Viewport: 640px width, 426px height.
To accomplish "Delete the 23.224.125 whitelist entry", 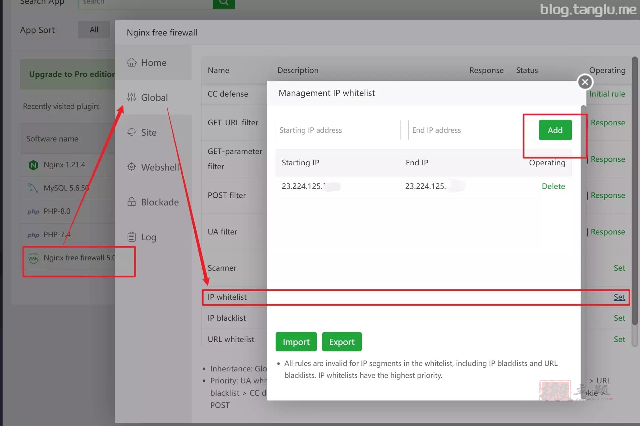I will (x=553, y=186).
